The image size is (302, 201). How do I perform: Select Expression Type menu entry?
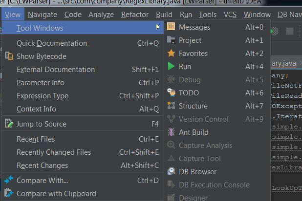[43, 96]
